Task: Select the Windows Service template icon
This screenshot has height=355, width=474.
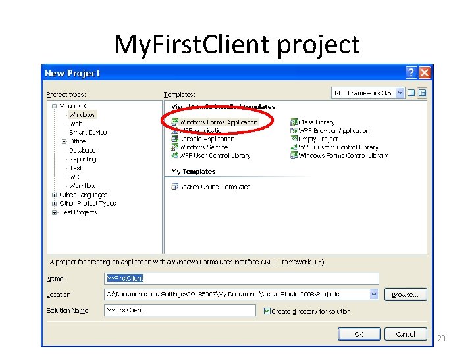Action: [174, 147]
